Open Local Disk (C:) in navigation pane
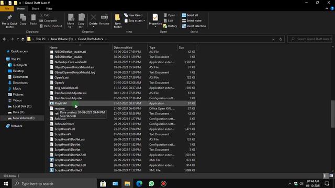This screenshot has width=335, height=188. point(20,107)
